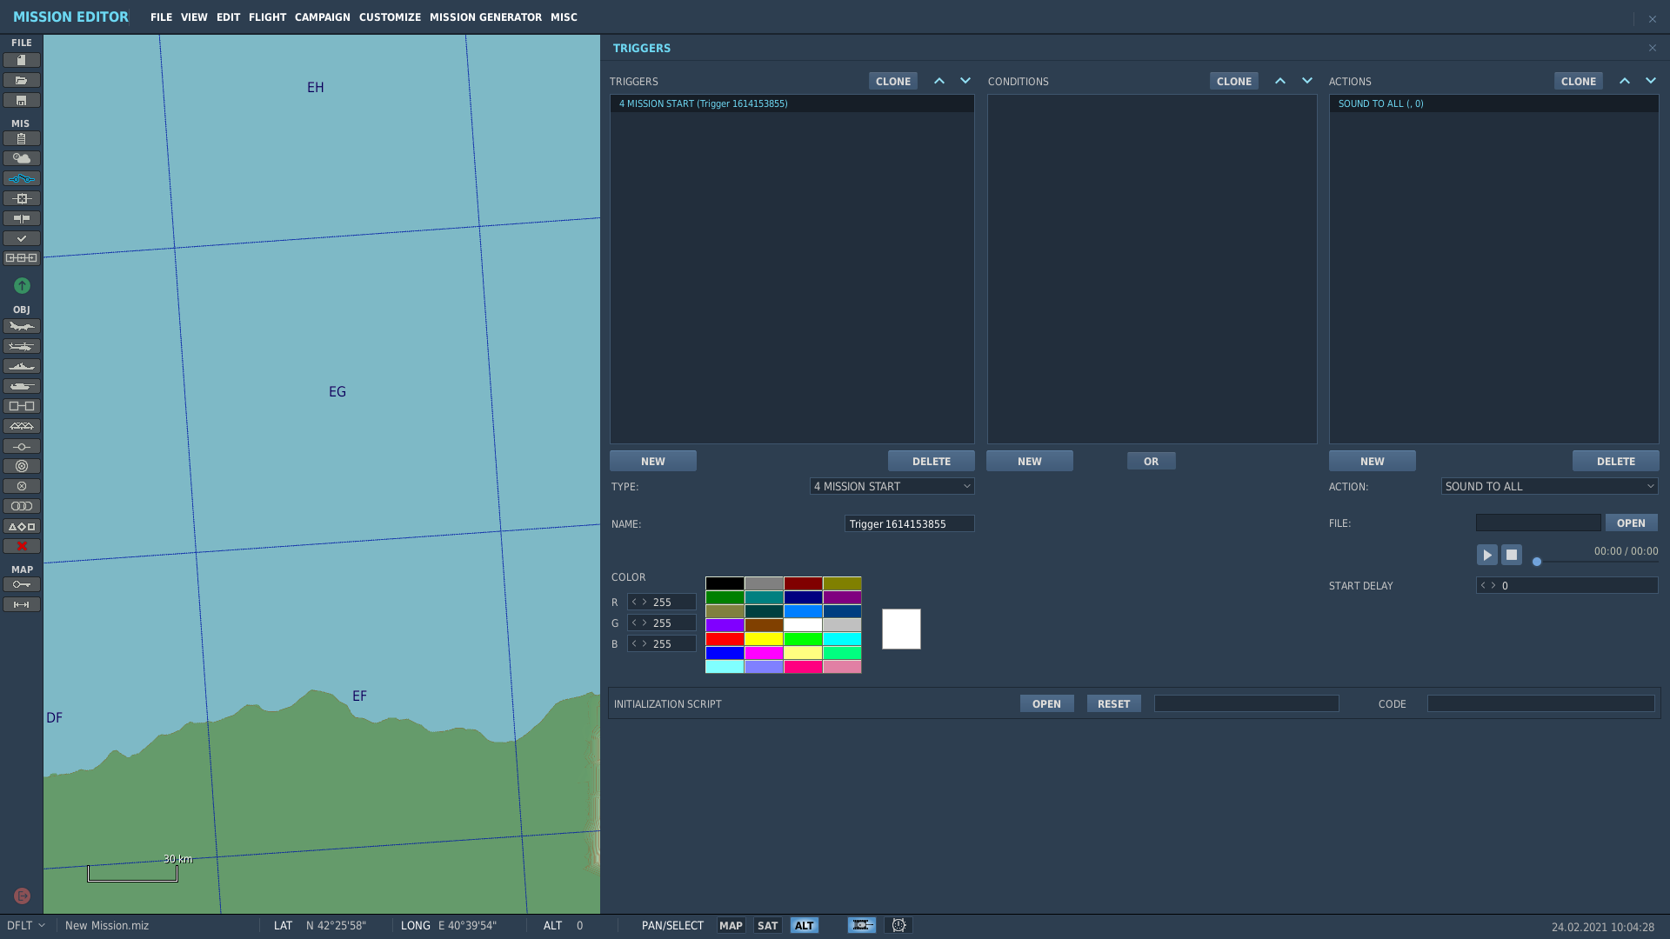This screenshot has height=939, width=1670.
Task: Click RESET for the initialization script
Action: [1113, 703]
